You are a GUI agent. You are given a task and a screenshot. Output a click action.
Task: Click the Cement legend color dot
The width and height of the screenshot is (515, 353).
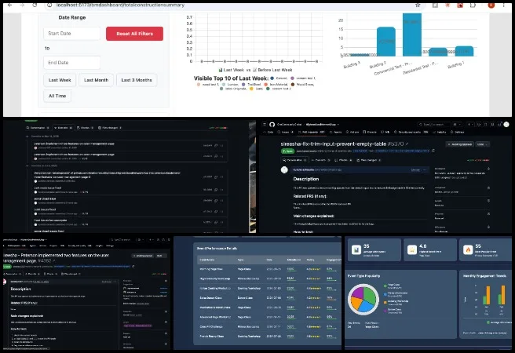pos(272,78)
